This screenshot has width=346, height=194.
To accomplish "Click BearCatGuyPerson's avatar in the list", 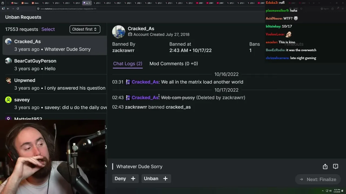I will (8, 61).
